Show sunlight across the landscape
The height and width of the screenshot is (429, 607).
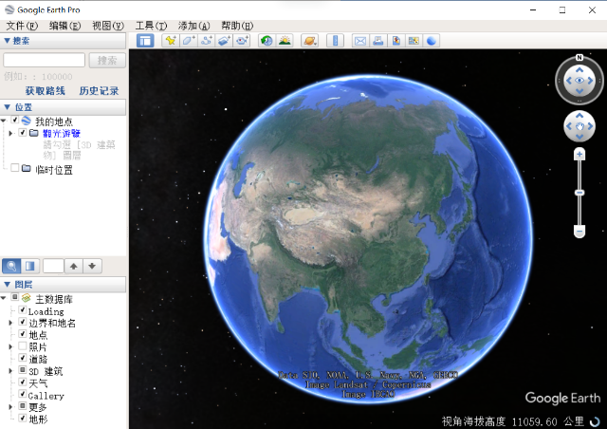(285, 41)
